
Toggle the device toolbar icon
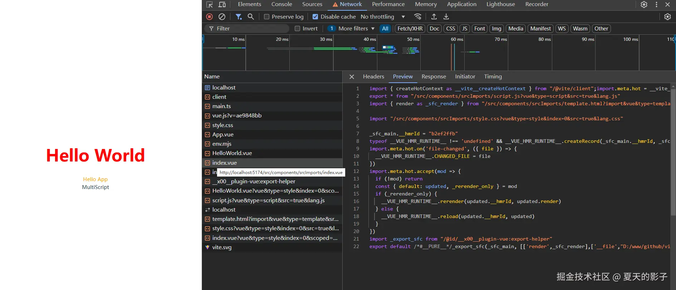222,4
